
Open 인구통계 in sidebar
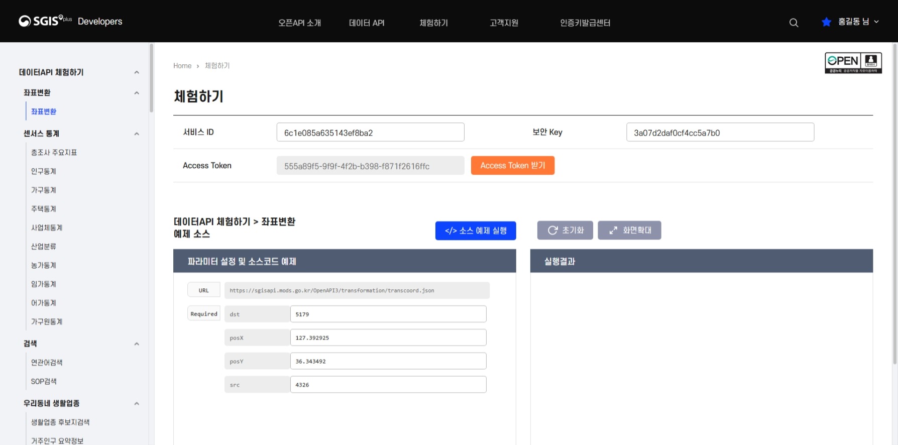44,171
